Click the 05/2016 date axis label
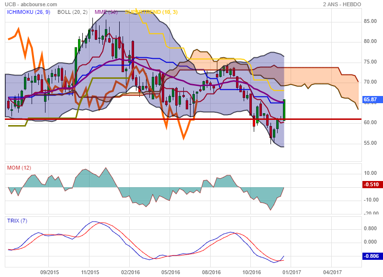Screen dimensions: 383x277 170,272
